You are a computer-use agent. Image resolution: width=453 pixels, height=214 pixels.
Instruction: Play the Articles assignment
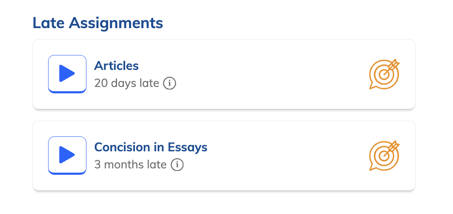(67, 74)
